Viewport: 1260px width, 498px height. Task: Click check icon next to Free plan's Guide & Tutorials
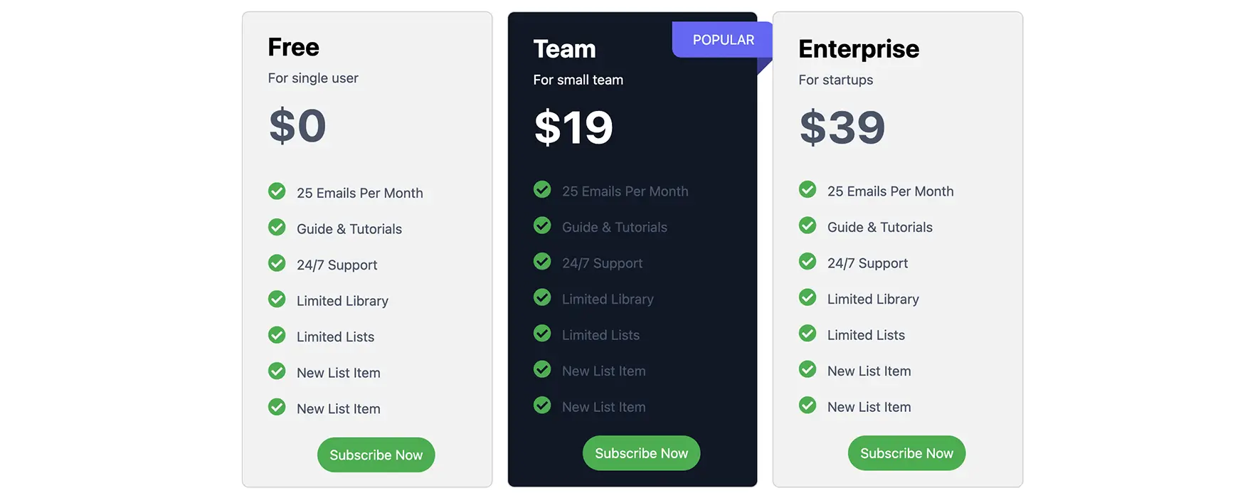click(x=277, y=228)
